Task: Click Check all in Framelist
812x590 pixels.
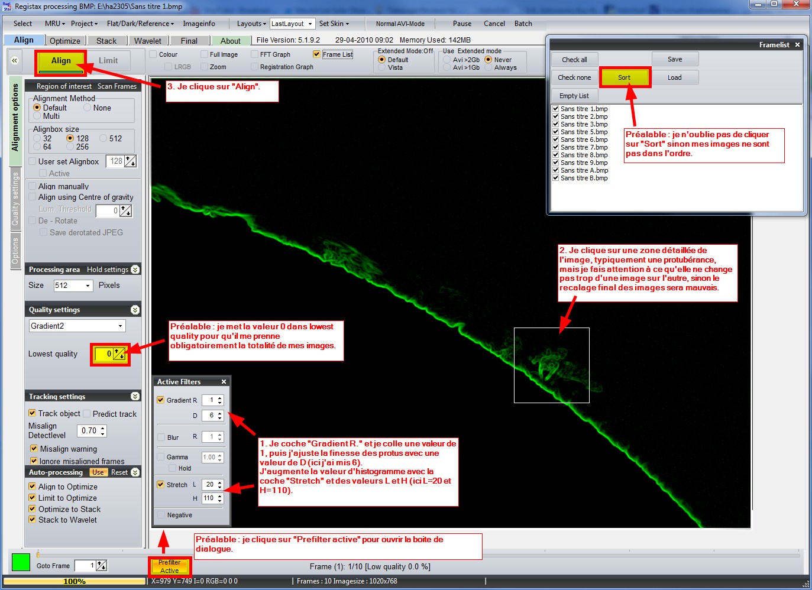Action: pos(575,60)
